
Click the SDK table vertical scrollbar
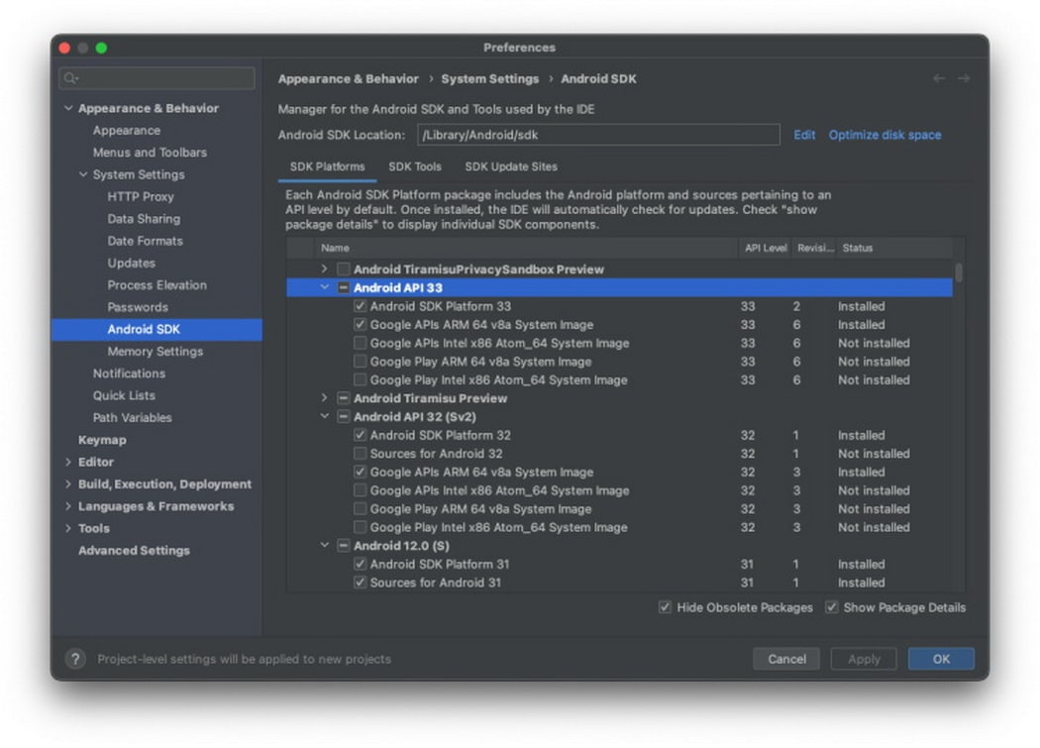[959, 272]
